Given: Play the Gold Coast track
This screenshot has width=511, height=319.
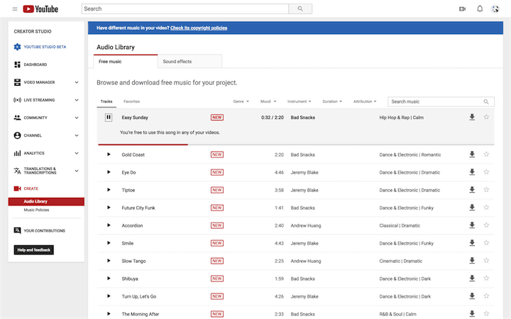Looking at the screenshot, I should click(x=109, y=155).
